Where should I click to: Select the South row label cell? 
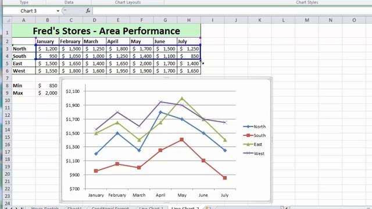(x=24, y=56)
